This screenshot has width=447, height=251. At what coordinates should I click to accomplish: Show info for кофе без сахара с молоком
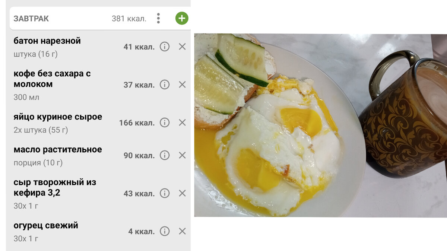pos(165,85)
